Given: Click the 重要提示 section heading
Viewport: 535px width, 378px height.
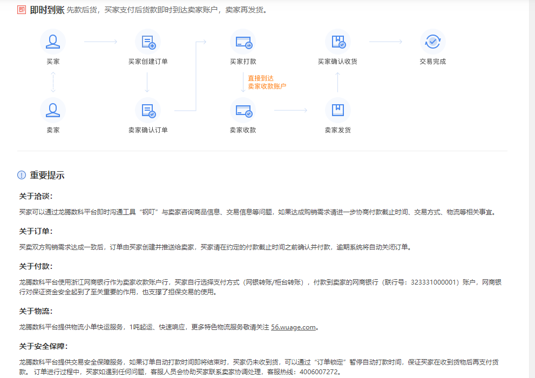Looking at the screenshot, I should click(x=47, y=175).
